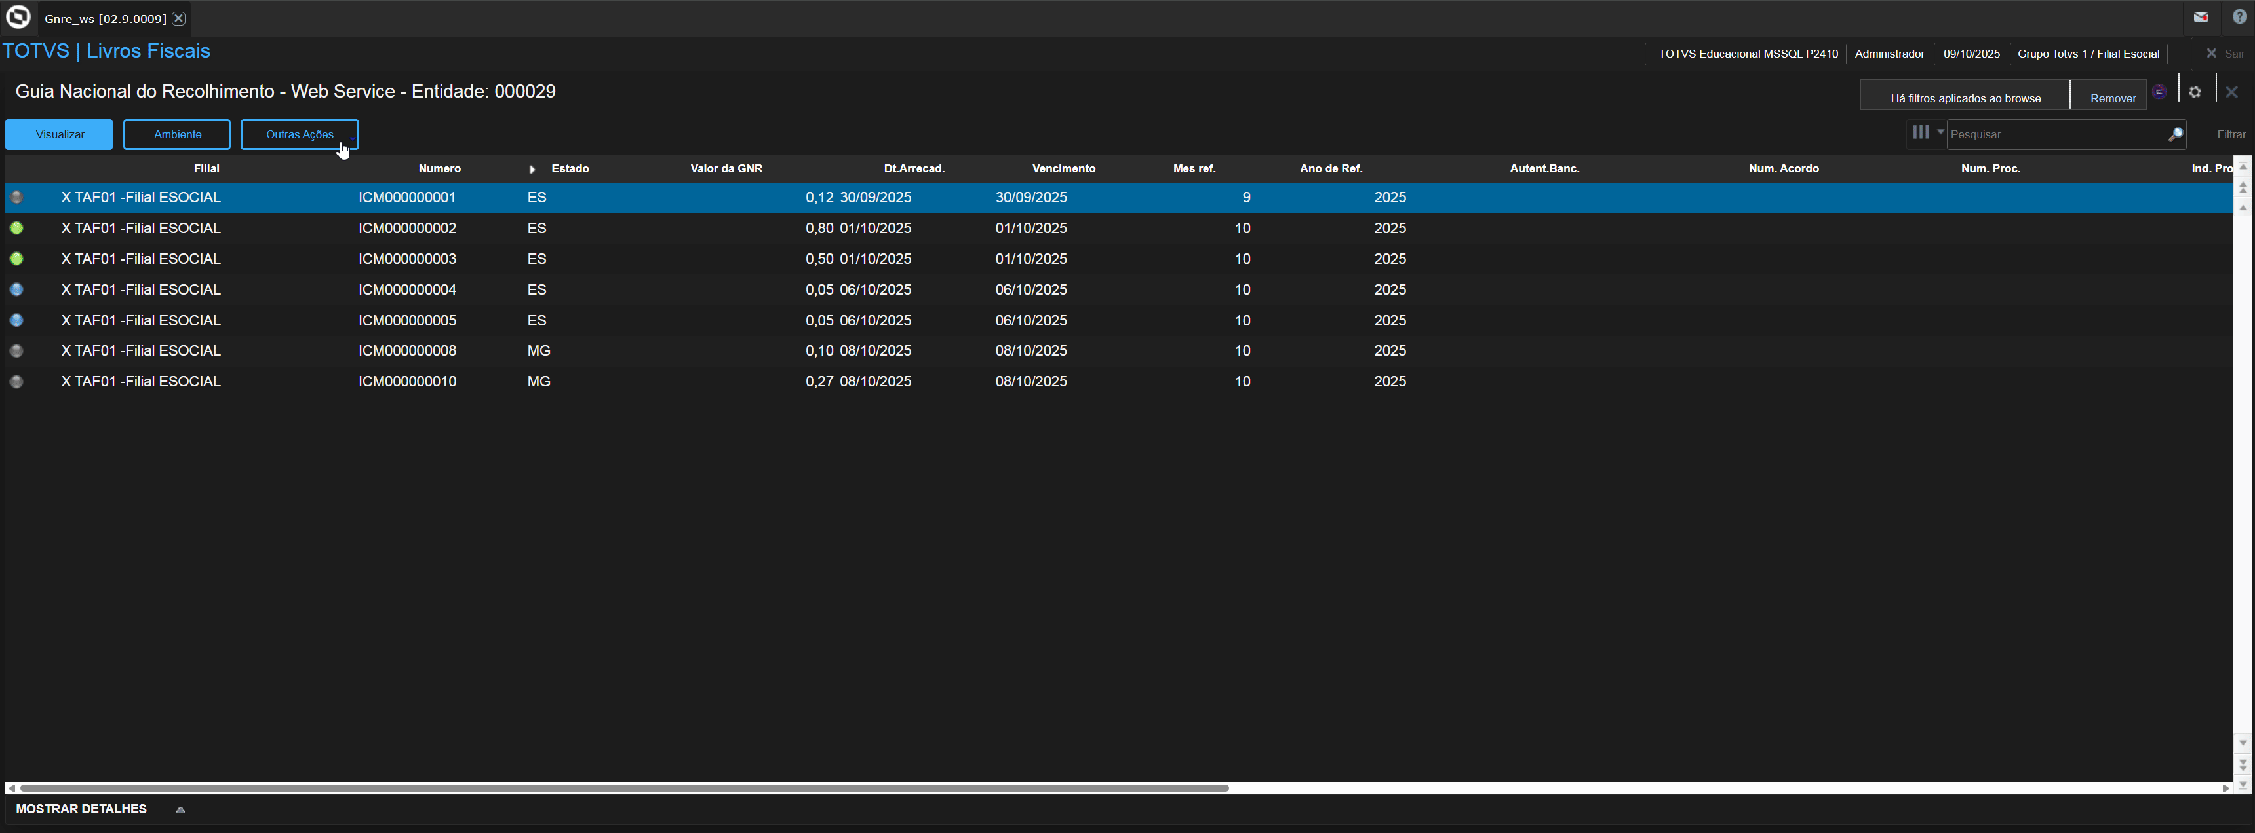Viewport: 2255px width, 833px height.
Task: Click the horizontal scrollbar thumb
Action: [623, 788]
